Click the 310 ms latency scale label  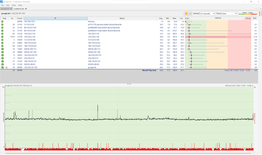[x=248, y=19]
